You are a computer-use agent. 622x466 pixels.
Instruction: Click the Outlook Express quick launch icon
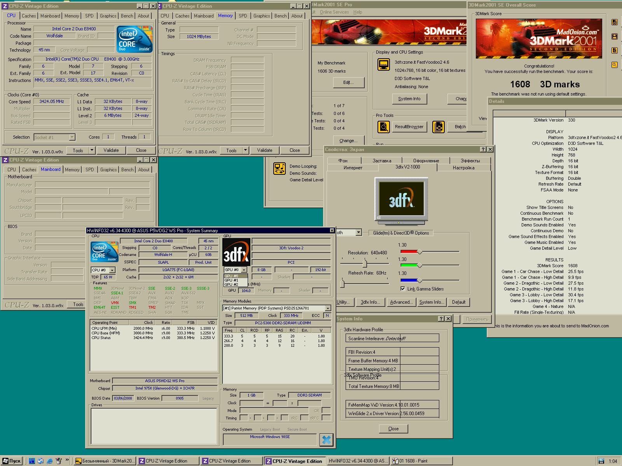tap(40, 461)
